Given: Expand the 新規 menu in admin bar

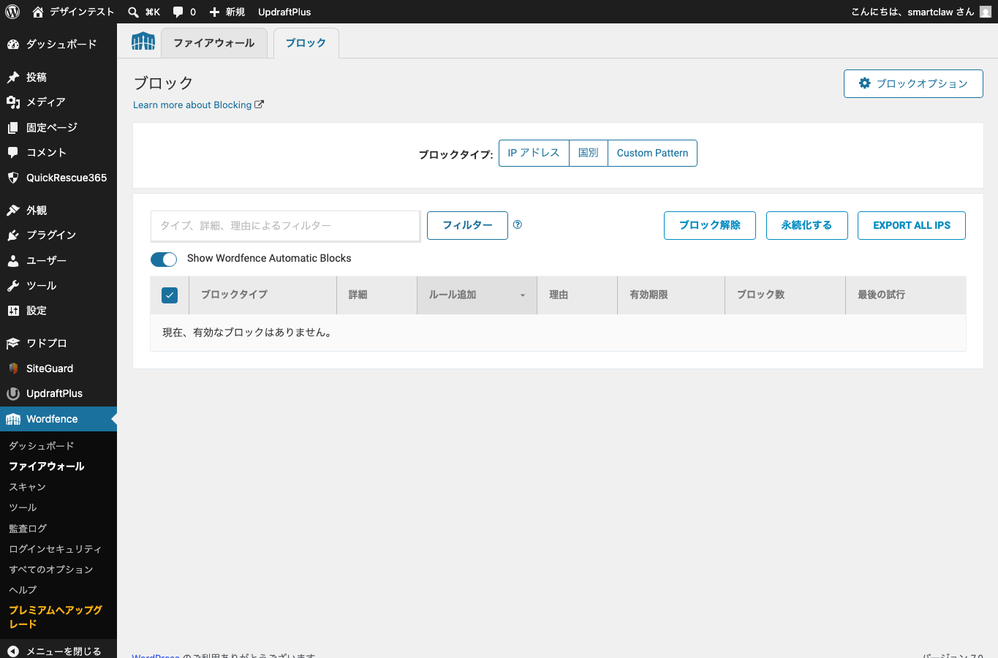Looking at the screenshot, I should click(x=227, y=12).
